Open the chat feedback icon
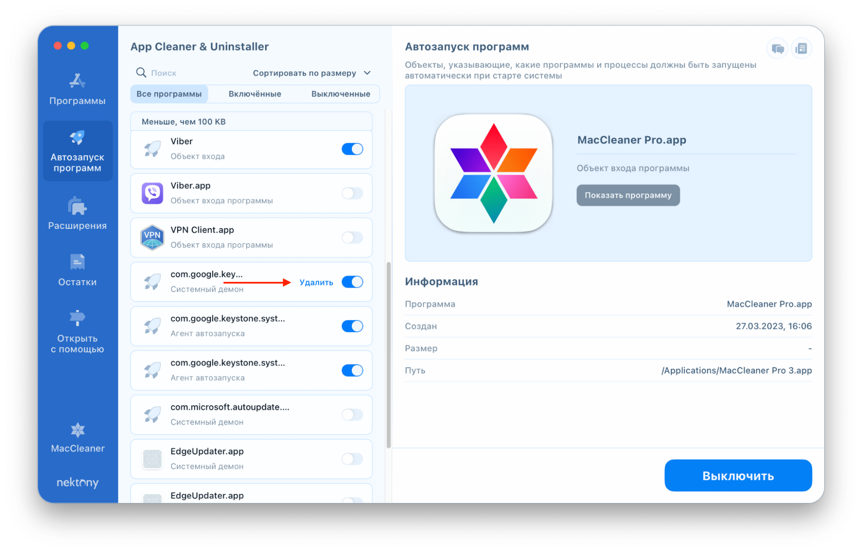This screenshot has width=862, height=553. click(x=777, y=49)
